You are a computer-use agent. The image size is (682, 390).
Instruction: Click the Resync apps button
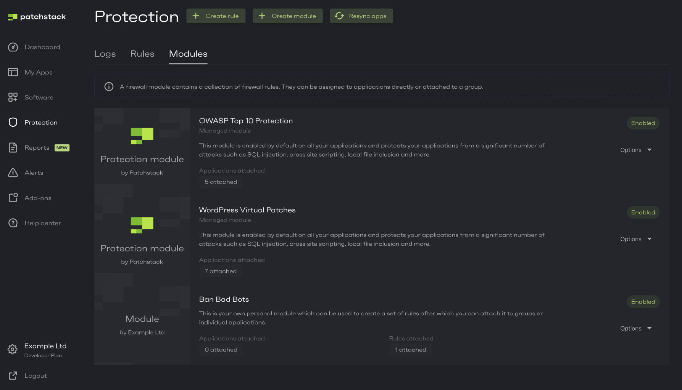tap(361, 16)
